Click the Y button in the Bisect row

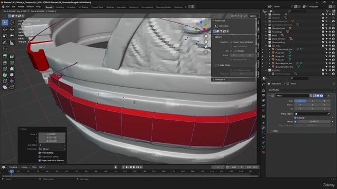[312, 105]
